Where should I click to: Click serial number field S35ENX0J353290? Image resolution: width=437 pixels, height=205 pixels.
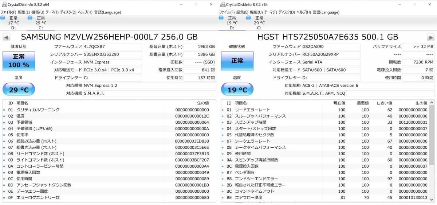112,54
